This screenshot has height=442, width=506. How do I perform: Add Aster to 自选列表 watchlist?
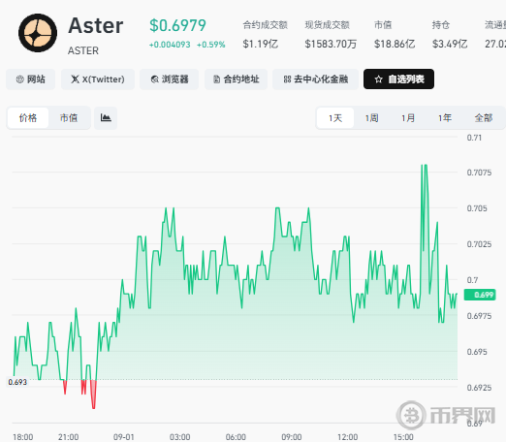(398, 79)
